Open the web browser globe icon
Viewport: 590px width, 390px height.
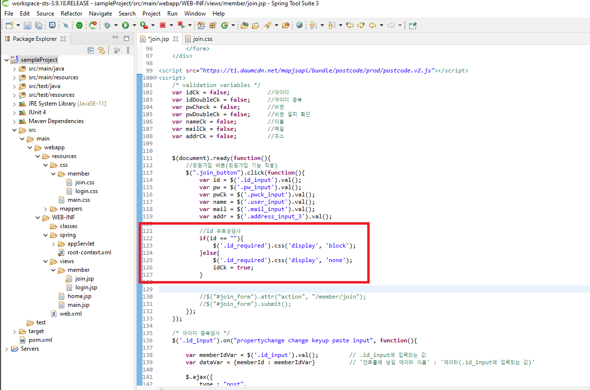click(299, 25)
